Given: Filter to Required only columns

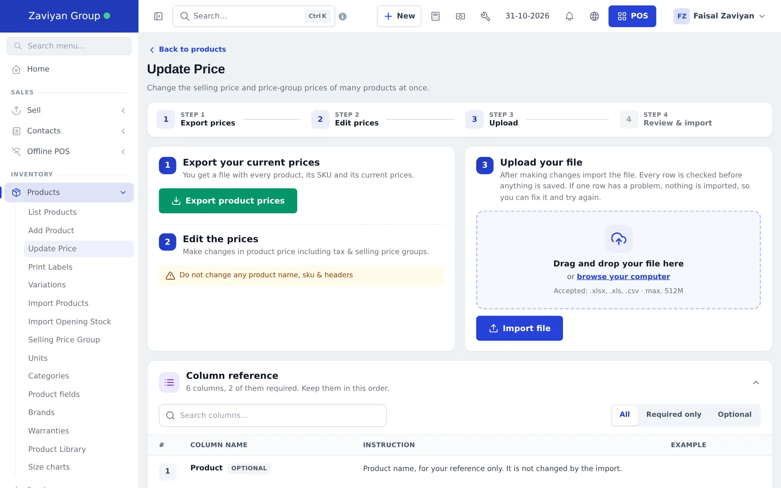Looking at the screenshot, I should (674, 415).
